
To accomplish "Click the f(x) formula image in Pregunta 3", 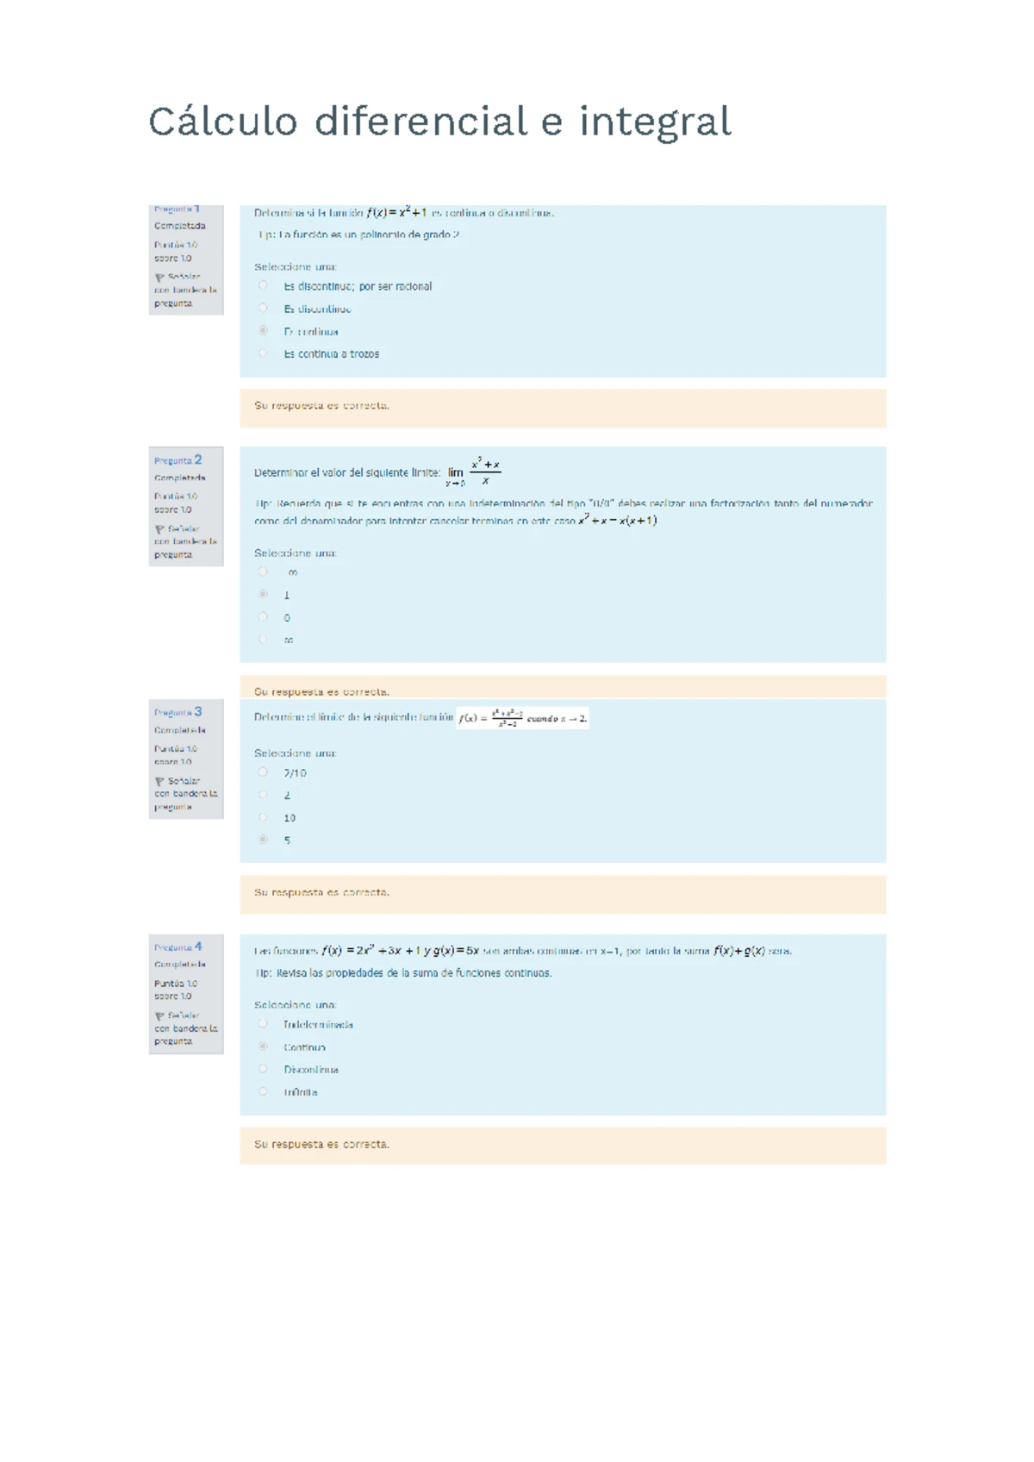I will coord(522,718).
